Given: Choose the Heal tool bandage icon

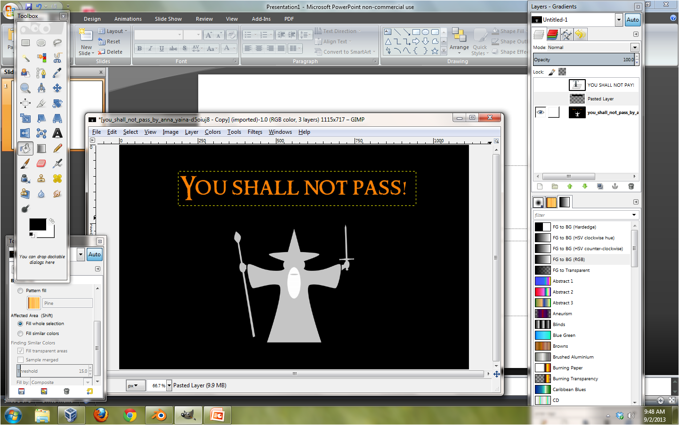Looking at the screenshot, I should [x=57, y=179].
